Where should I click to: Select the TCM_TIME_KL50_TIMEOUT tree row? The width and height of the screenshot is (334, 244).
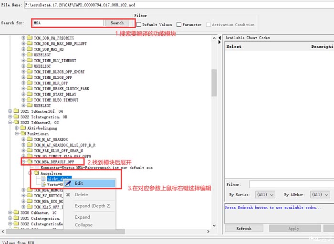[56, 100]
